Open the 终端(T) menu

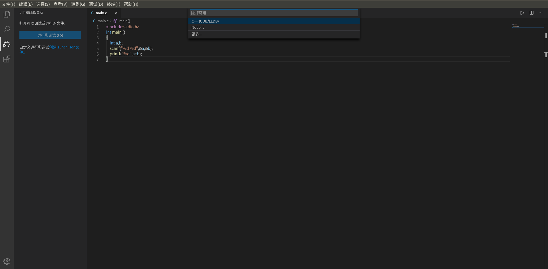(113, 4)
